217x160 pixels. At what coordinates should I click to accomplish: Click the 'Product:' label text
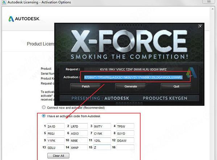pos(46,68)
